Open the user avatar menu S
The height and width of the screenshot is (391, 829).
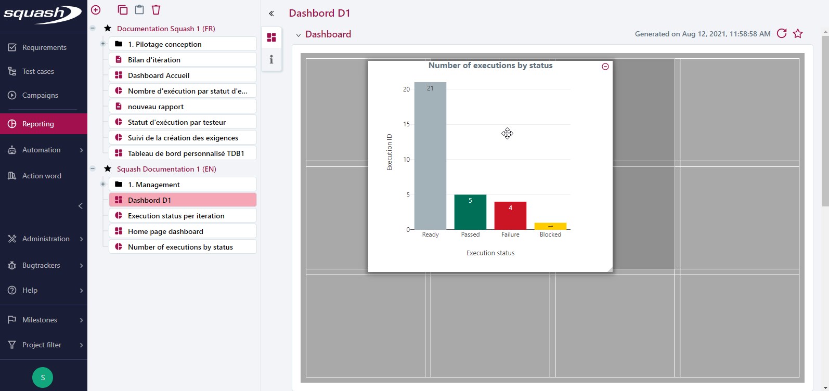tap(43, 377)
